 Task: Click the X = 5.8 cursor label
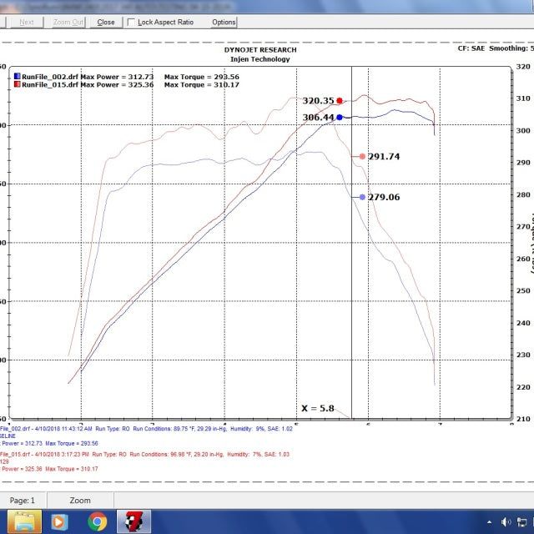317,409
